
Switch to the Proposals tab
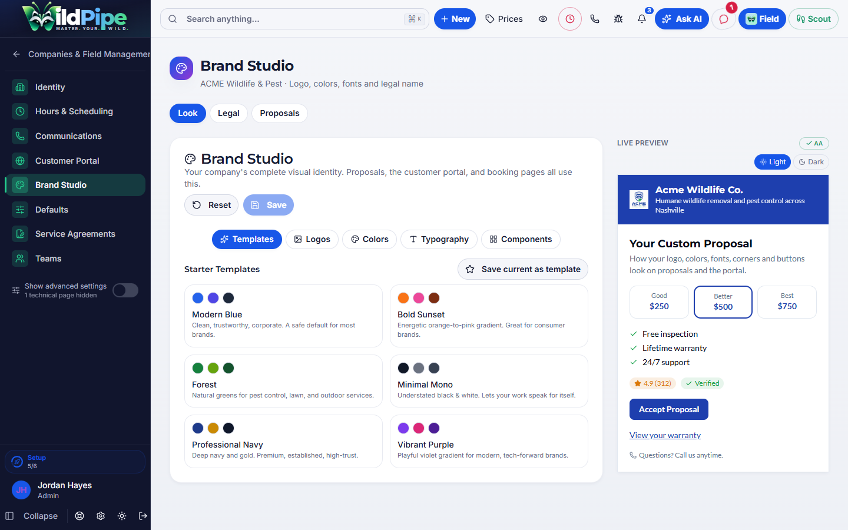pos(280,113)
